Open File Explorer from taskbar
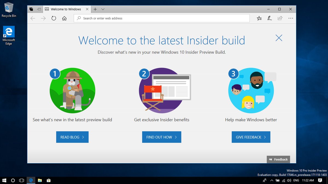 point(40,180)
